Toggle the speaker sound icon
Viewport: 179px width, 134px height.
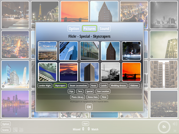(175, 124)
